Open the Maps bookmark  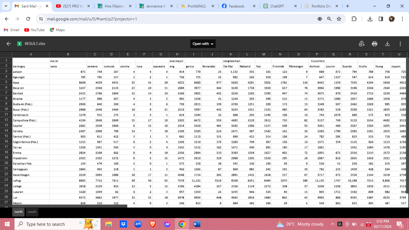57,30
